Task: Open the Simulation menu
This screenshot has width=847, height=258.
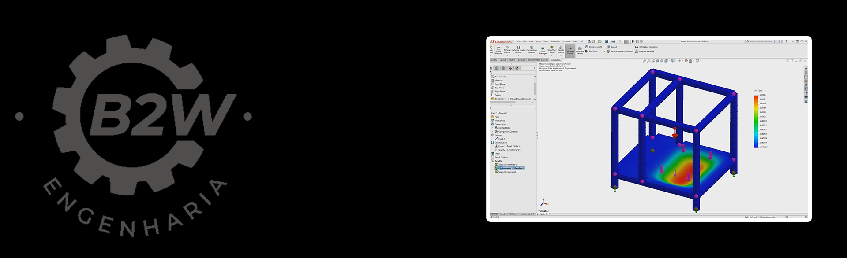Action: (x=555, y=41)
